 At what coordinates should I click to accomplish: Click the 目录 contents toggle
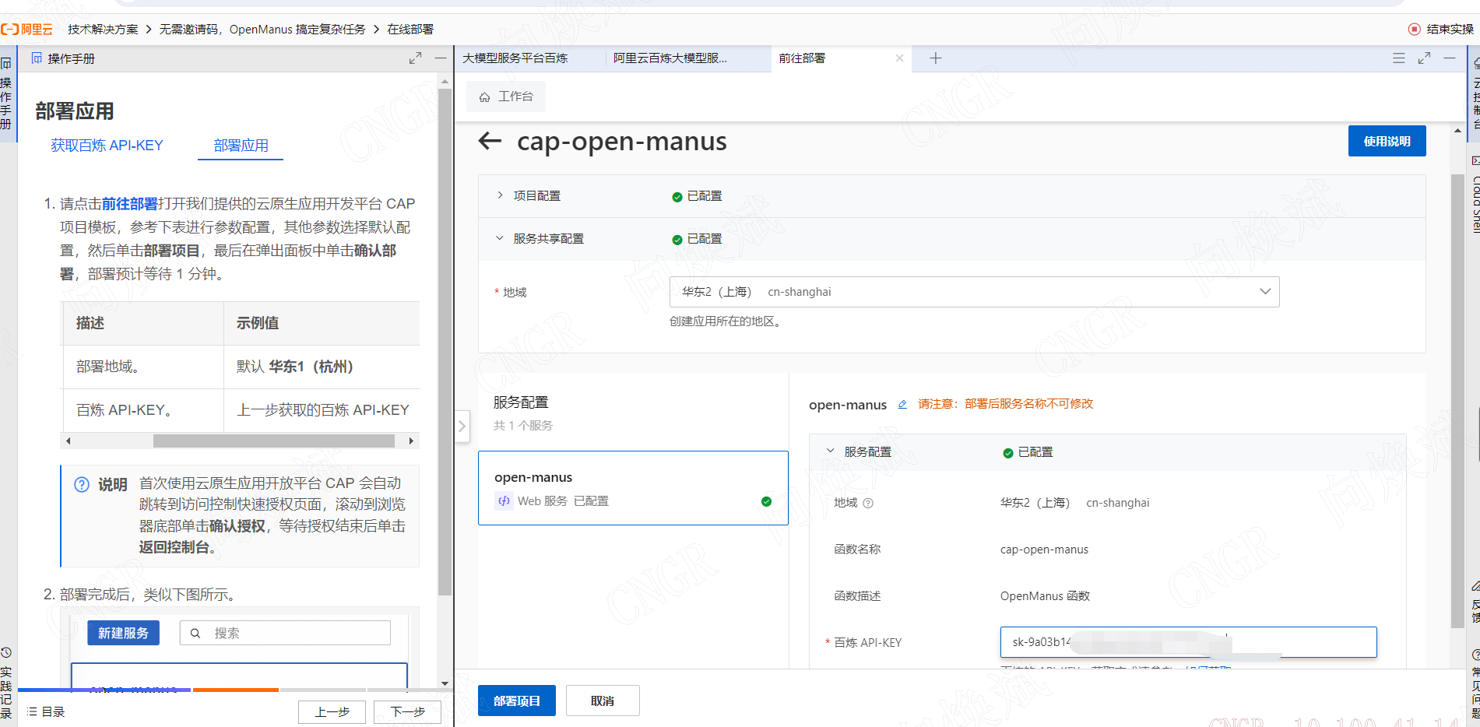tap(45, 711)
